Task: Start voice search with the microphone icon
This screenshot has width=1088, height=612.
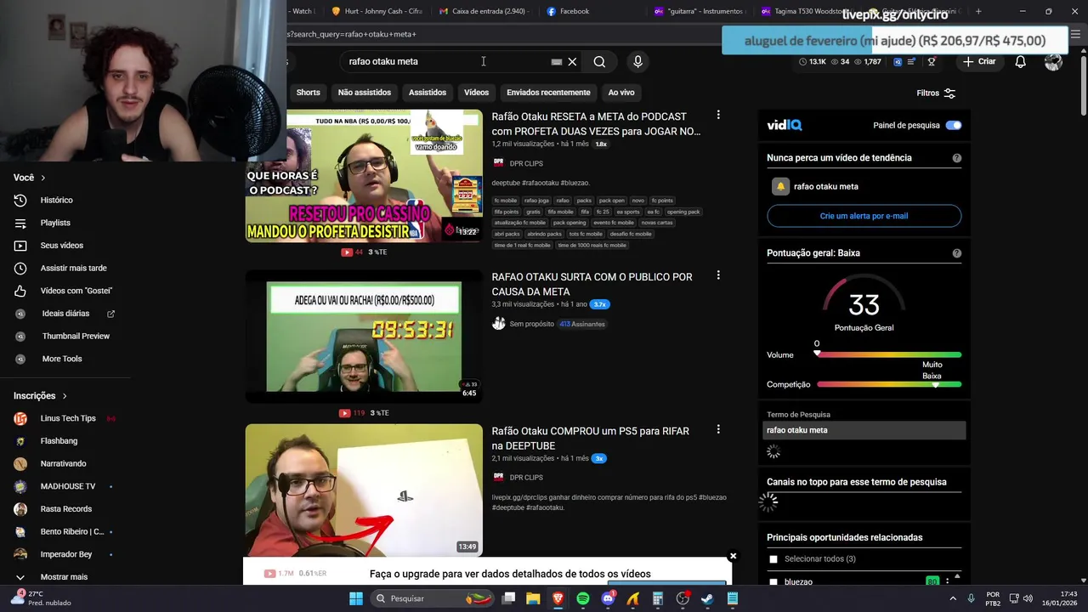Action: coord(637,61)
